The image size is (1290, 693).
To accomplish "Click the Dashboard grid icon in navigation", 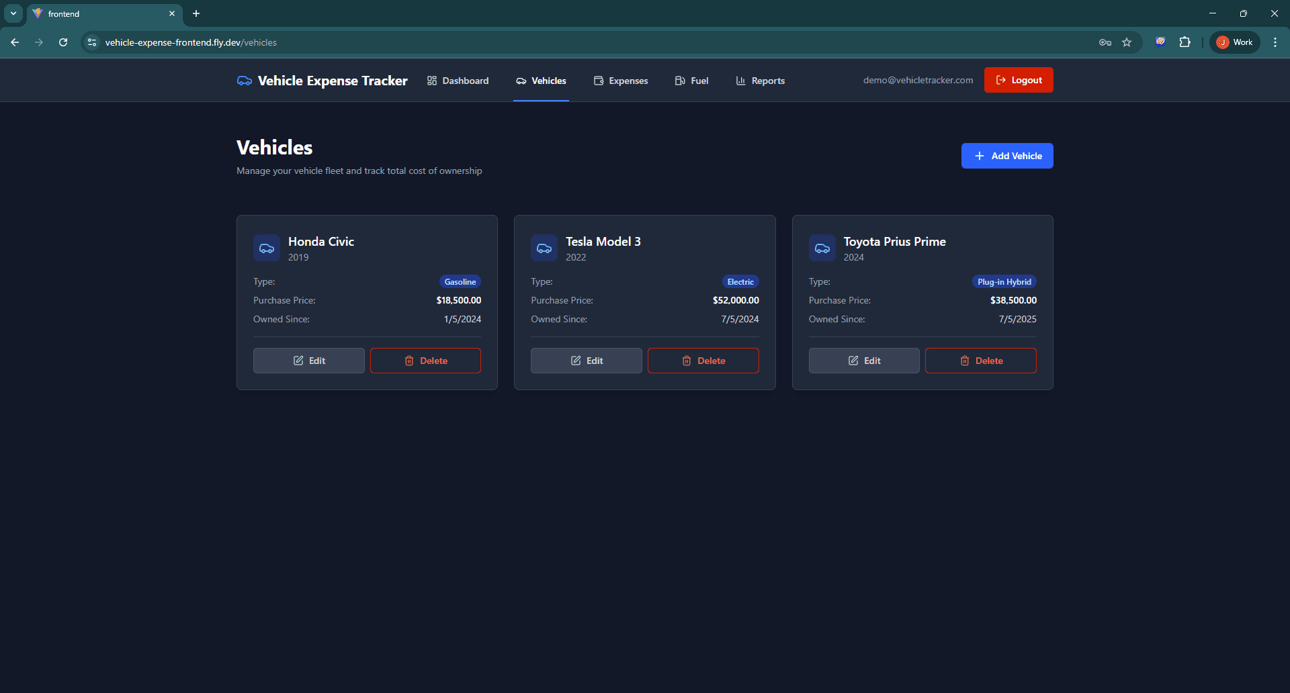I will point(432,81).
